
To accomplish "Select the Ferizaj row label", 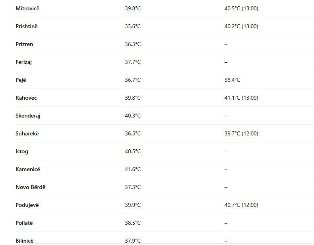I will point(24,62).
